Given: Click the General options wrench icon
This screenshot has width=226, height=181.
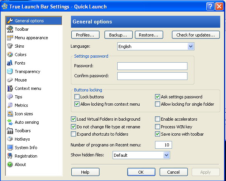Looking at the screenshot, I should point(10,21).
